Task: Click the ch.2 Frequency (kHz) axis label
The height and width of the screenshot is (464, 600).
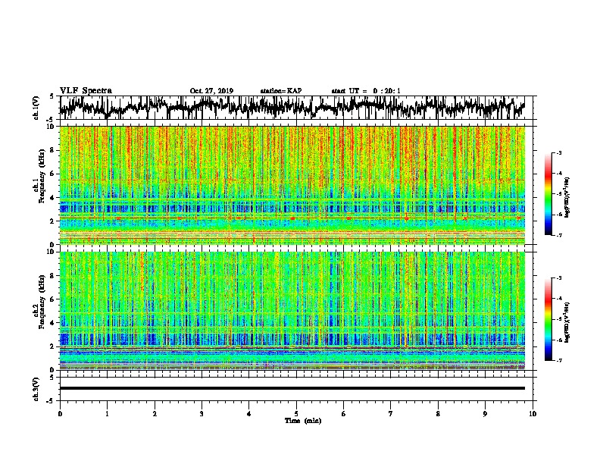Action: coord(39,302)
